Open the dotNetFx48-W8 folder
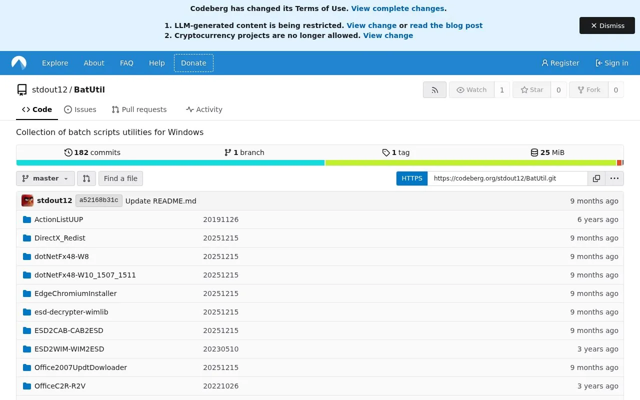Image resolution: width=640 pixels, height=400 pixels. (x=61, y=256)
